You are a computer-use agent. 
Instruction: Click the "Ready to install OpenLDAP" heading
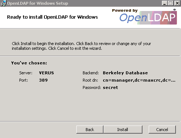click(x=53, y=17)
